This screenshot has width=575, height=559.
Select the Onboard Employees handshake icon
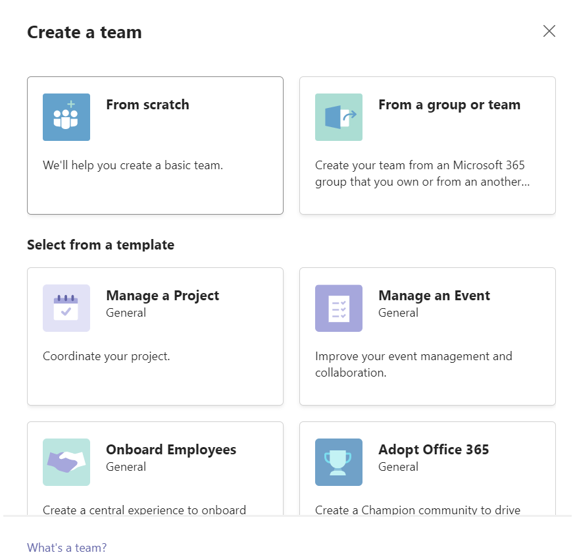(66, 462)
